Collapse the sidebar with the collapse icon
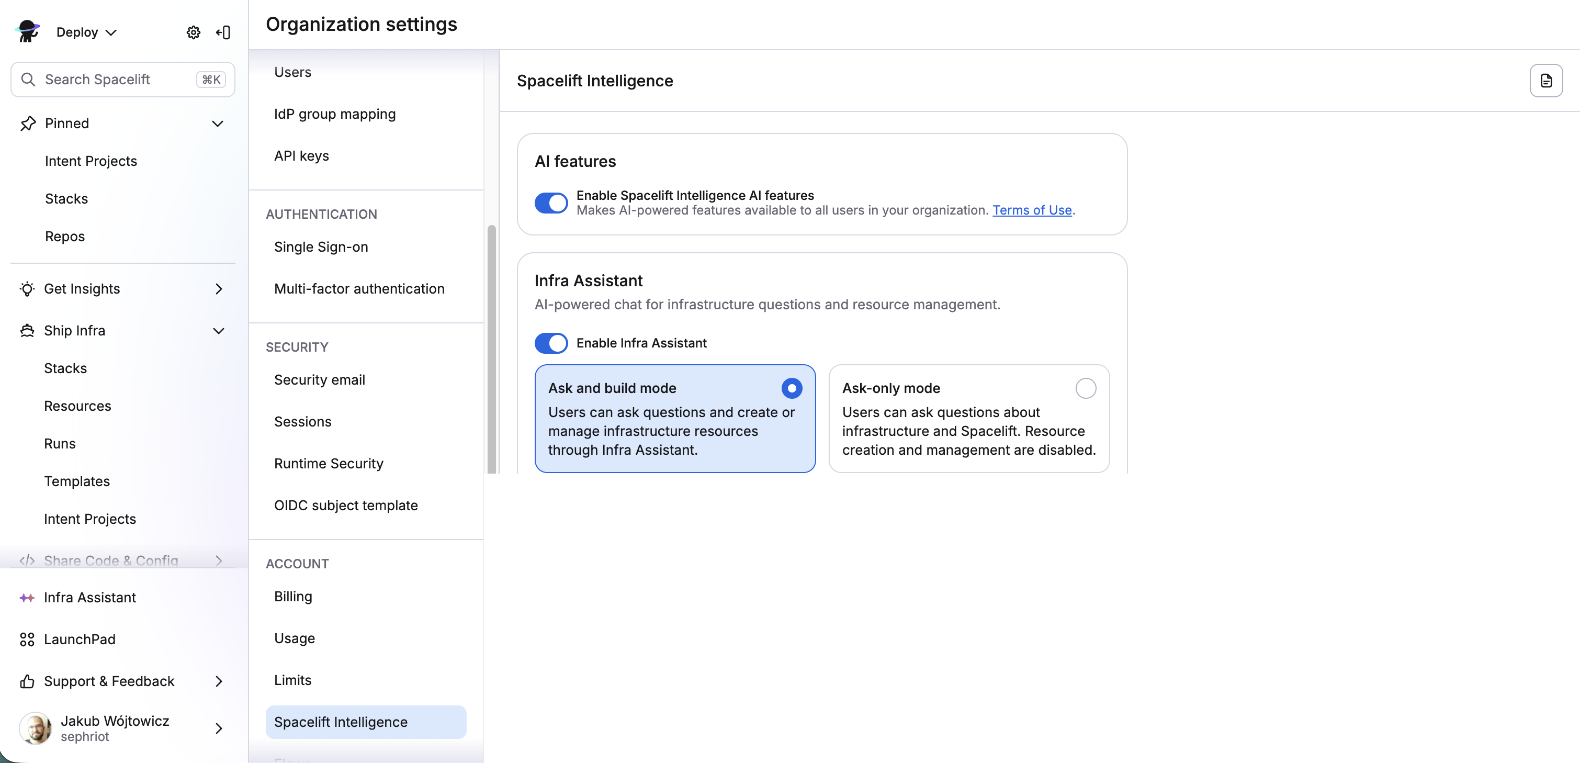This screenshot has width=1580, height=763. click(x=223, y=32)
